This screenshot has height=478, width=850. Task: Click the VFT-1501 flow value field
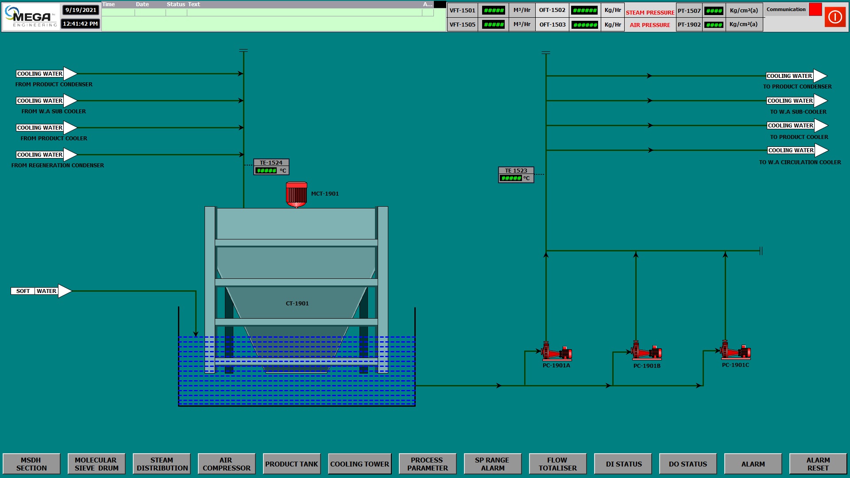[493, 11]
